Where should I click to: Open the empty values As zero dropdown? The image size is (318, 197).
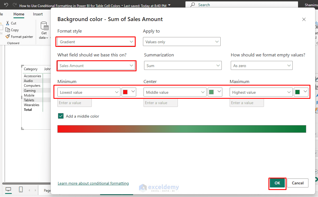click(x=262, y=66)
